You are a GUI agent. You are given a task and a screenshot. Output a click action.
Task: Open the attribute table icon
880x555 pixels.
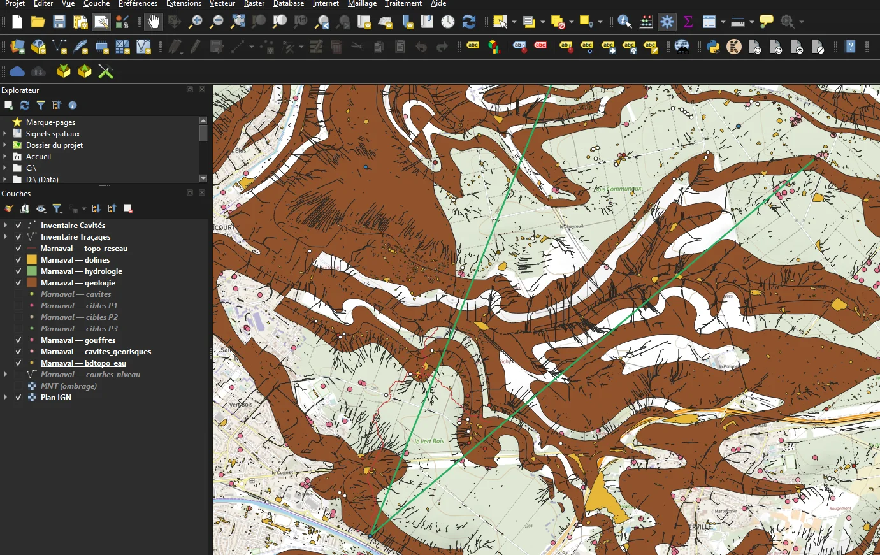709,22
